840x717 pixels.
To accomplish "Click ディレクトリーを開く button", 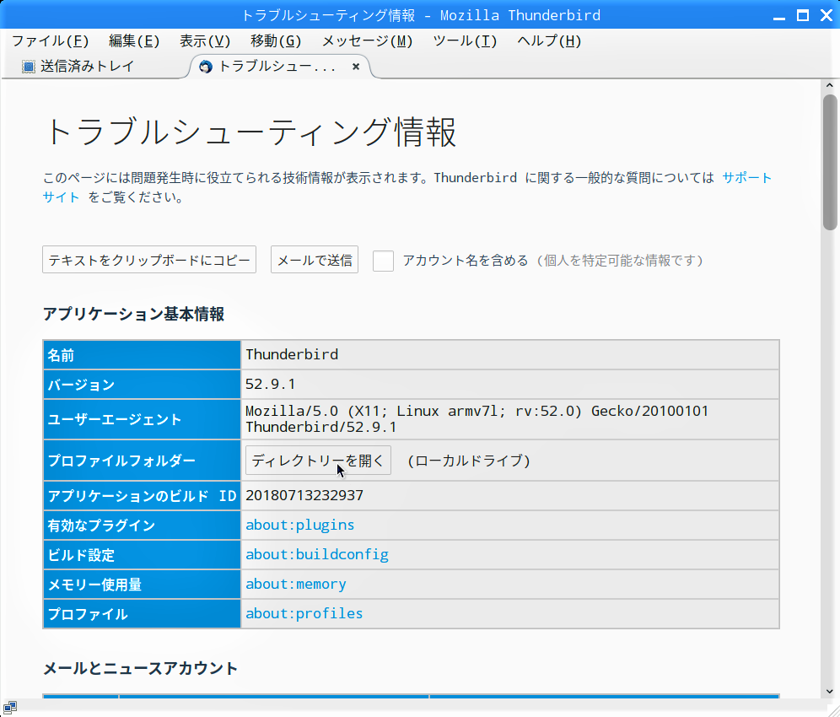I will (318, 461).
